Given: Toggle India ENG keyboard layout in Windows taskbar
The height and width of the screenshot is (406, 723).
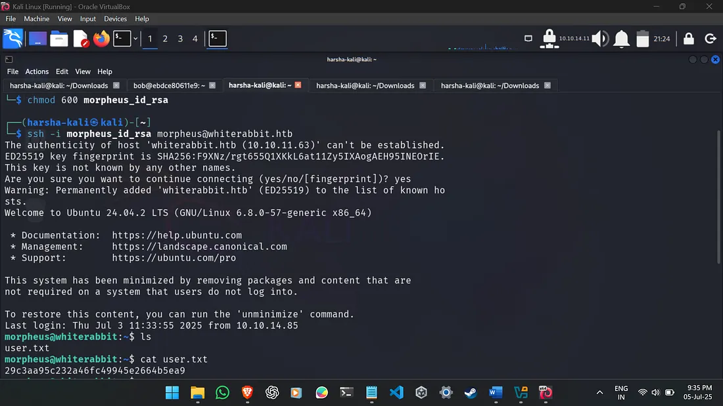Looking at the screenshot, I should point(620,392).
